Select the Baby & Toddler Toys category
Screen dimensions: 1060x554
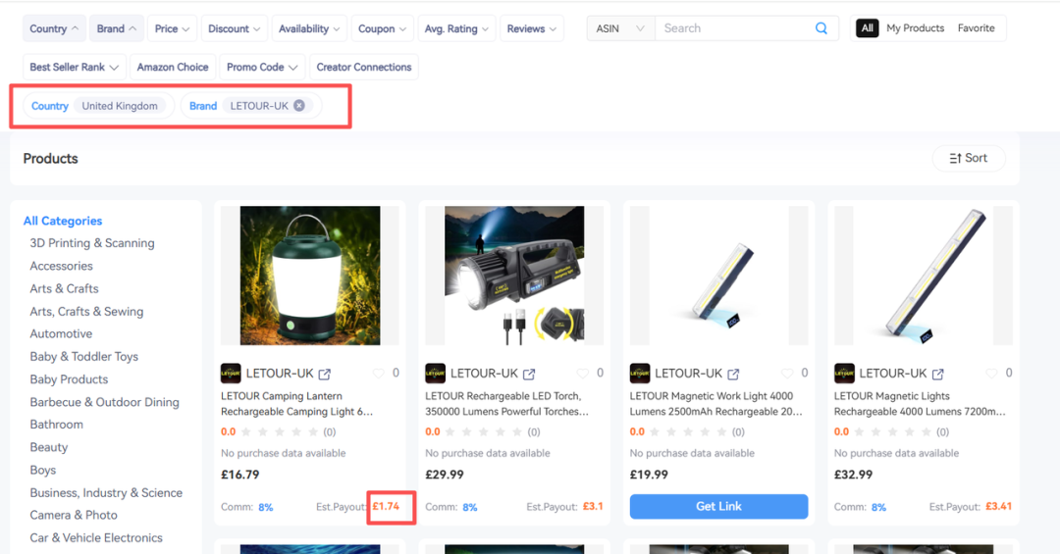pos(83,357)
